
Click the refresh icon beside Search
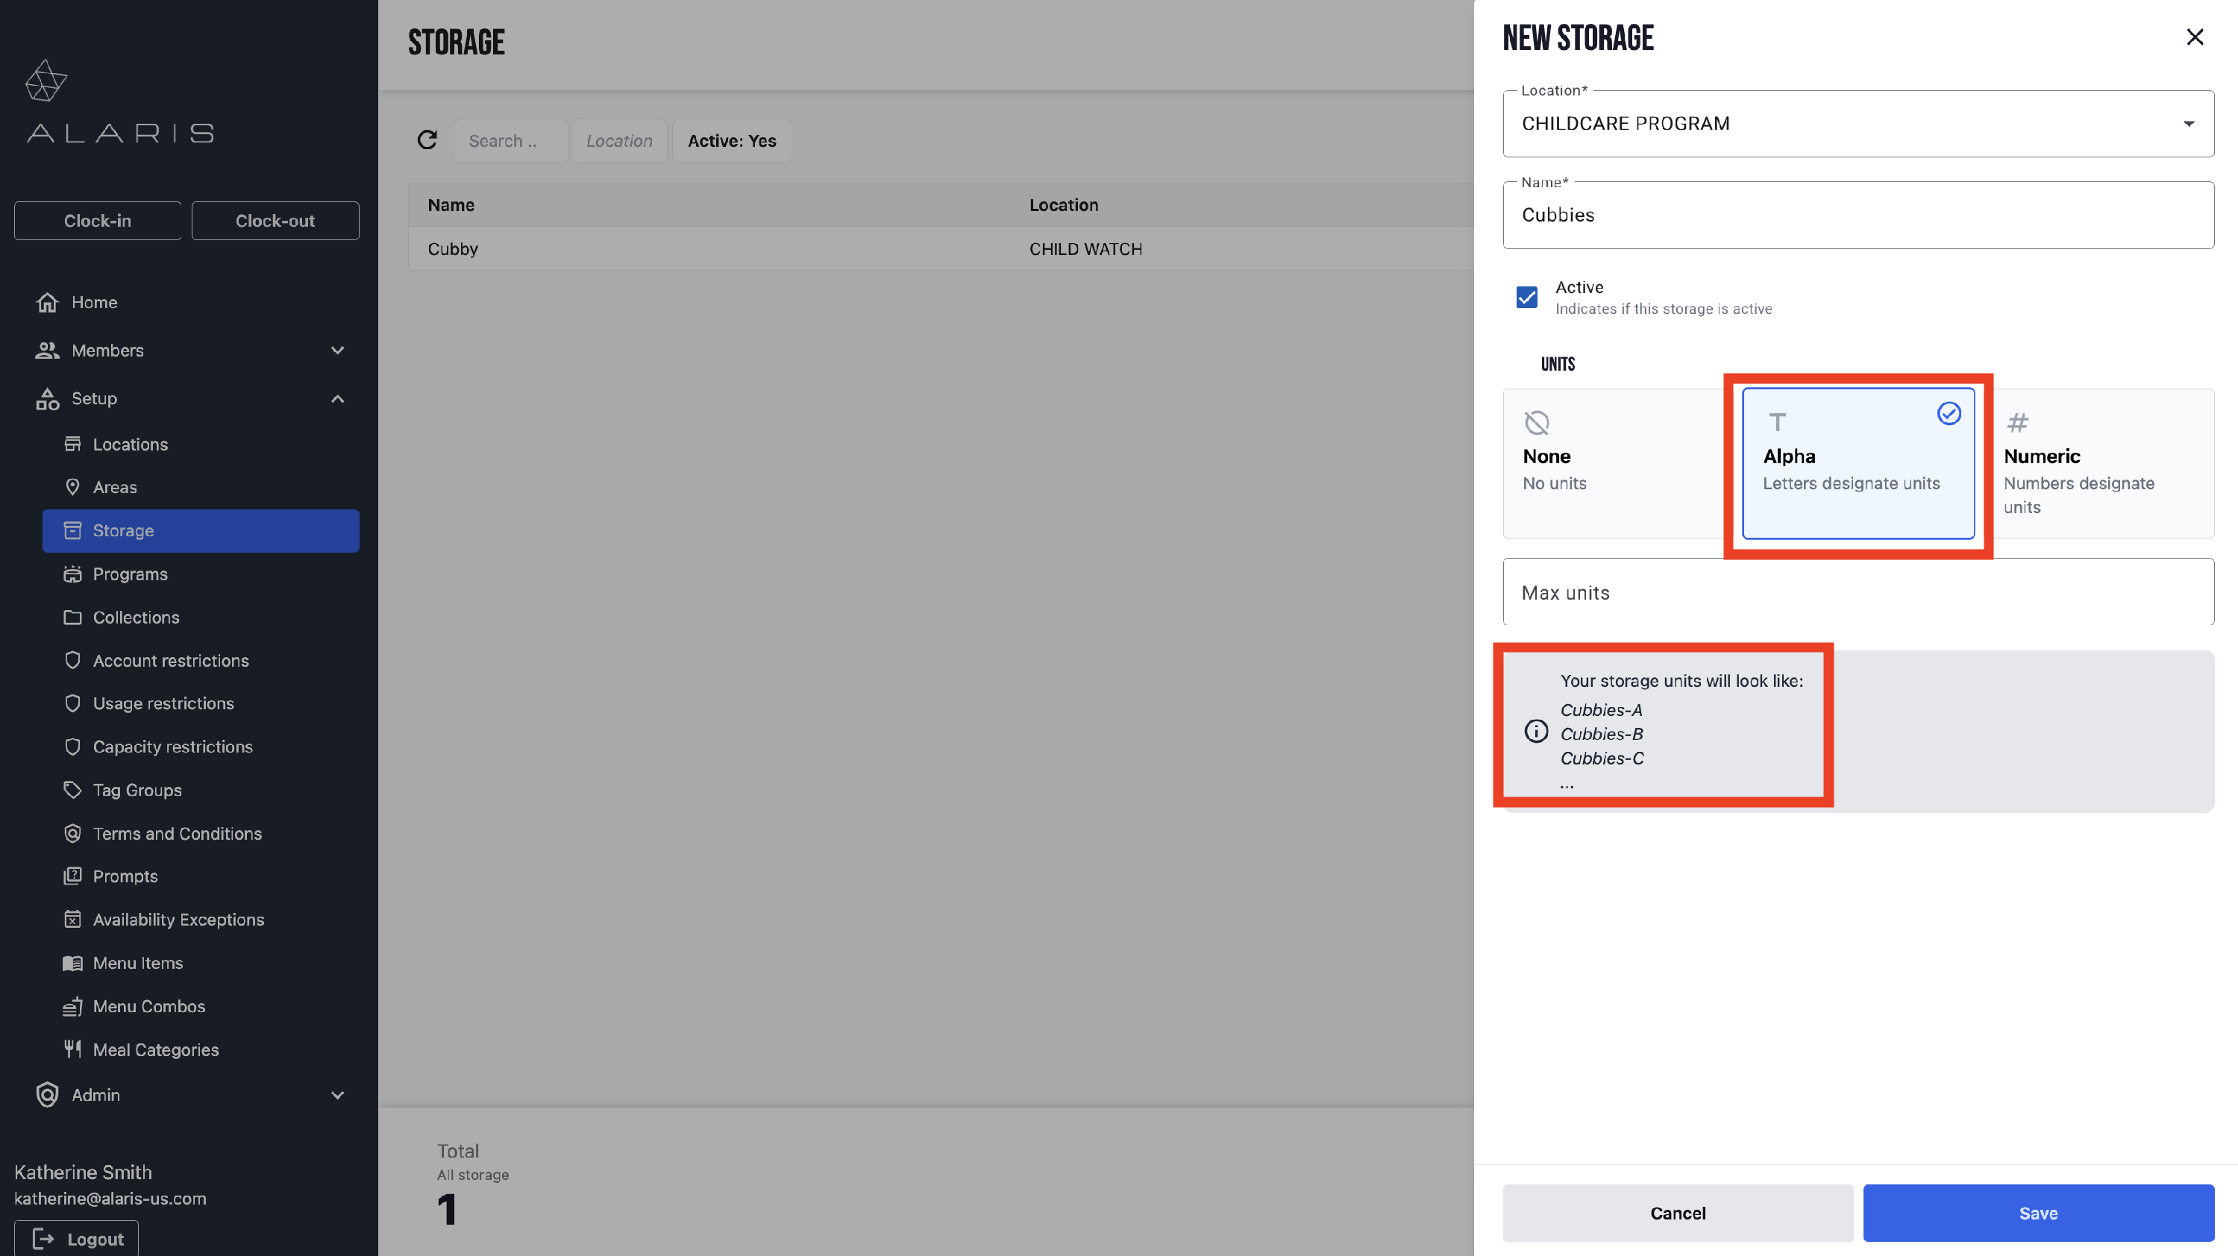click(427, 139)
